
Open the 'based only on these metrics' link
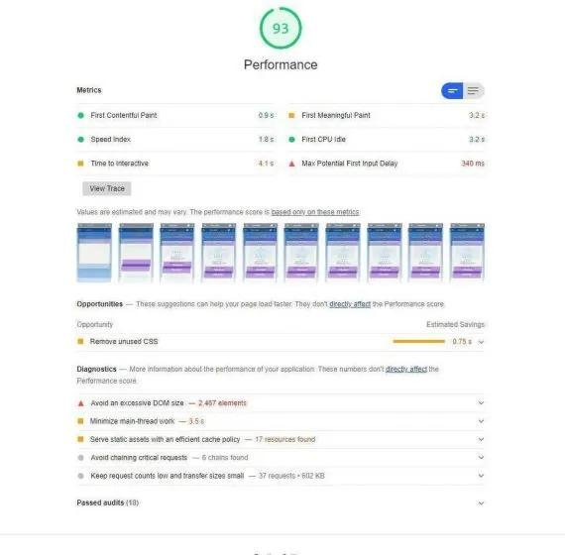315,212
